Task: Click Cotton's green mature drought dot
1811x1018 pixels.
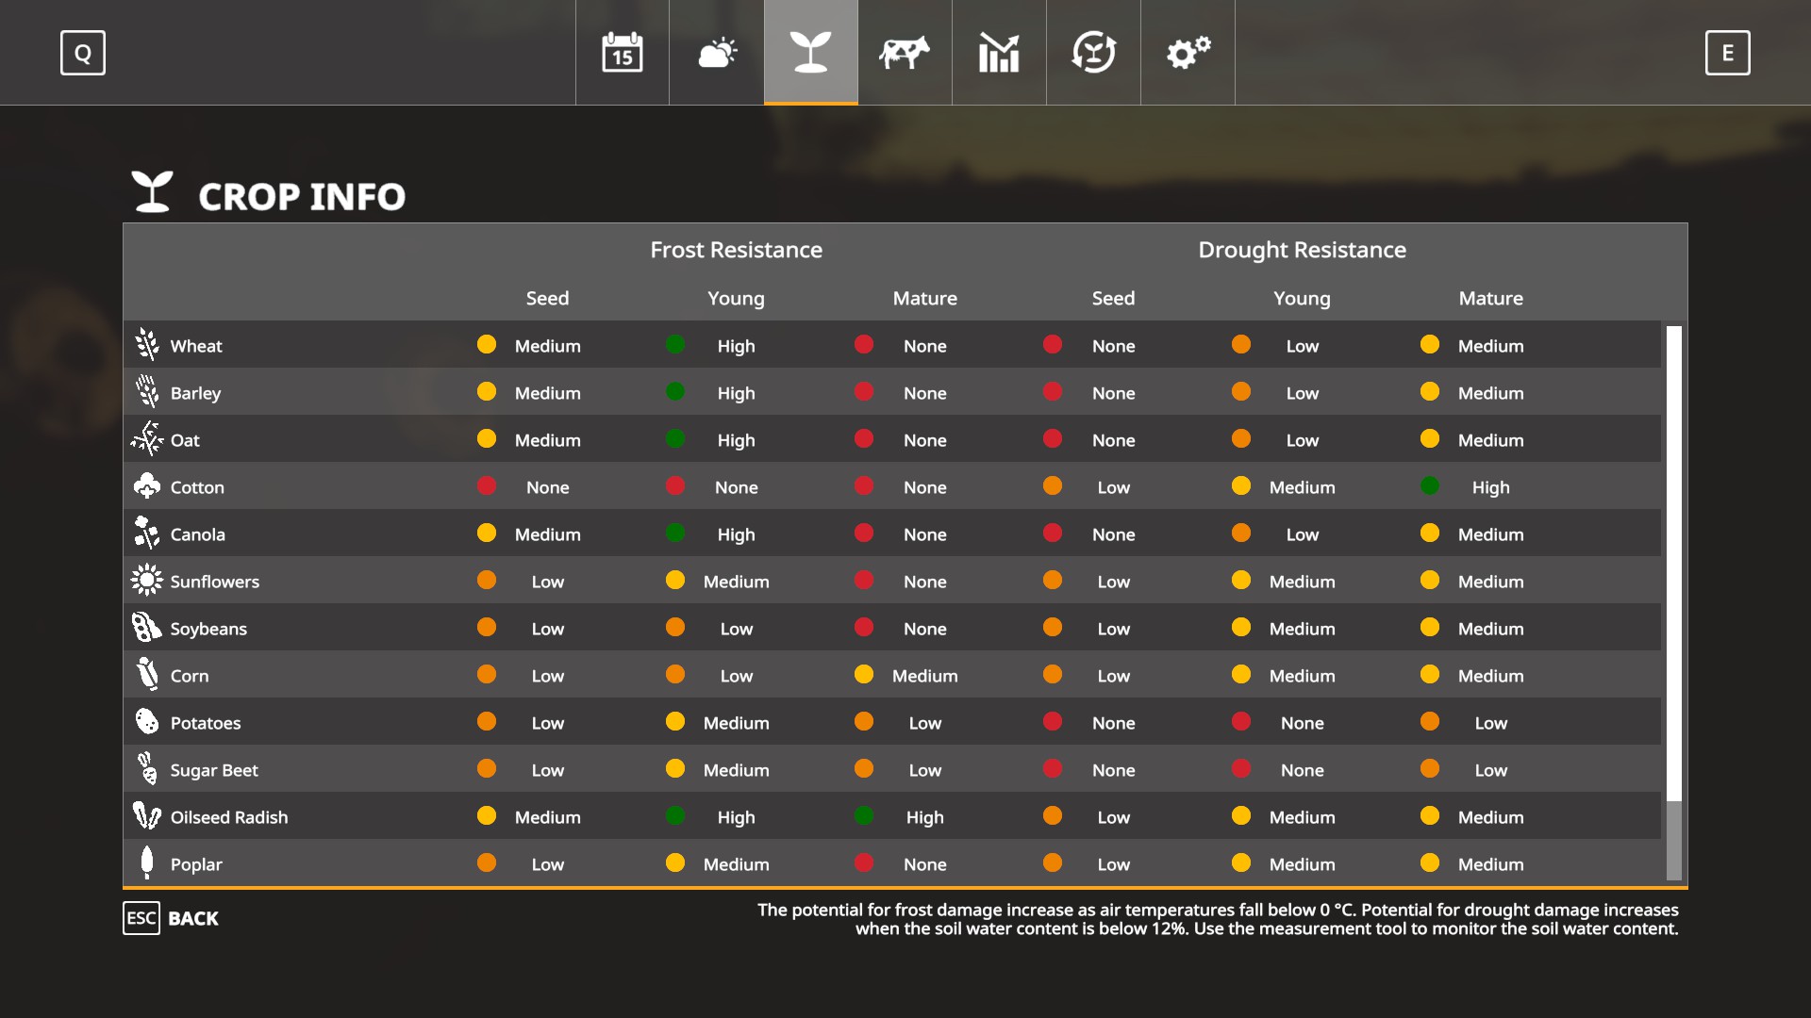Action: click(x=1430, y=486)
